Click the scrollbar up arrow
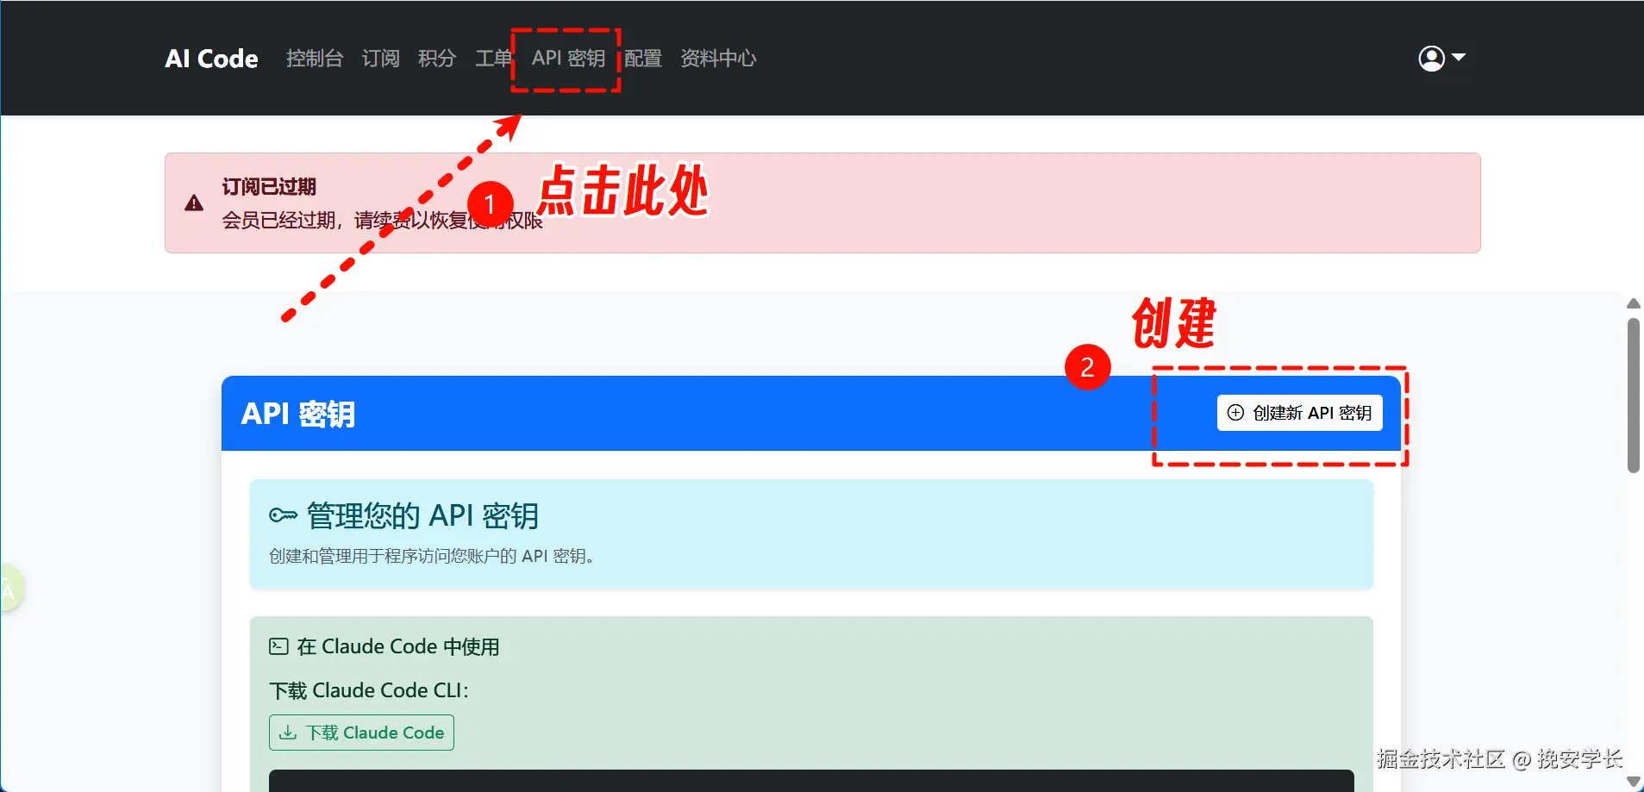 1633,303
